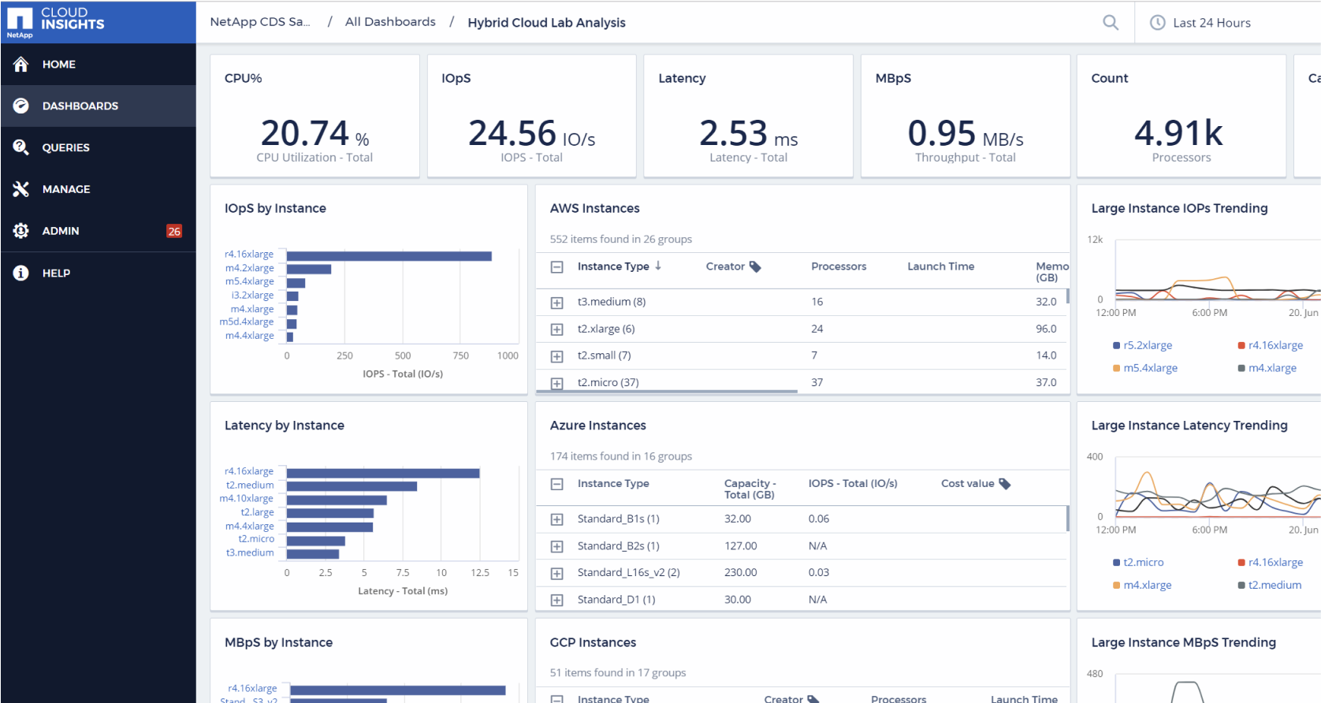The height and width of the screenshot is (703, 1321).
Task: Open the Manage menu item
Action: pos(99,189)
